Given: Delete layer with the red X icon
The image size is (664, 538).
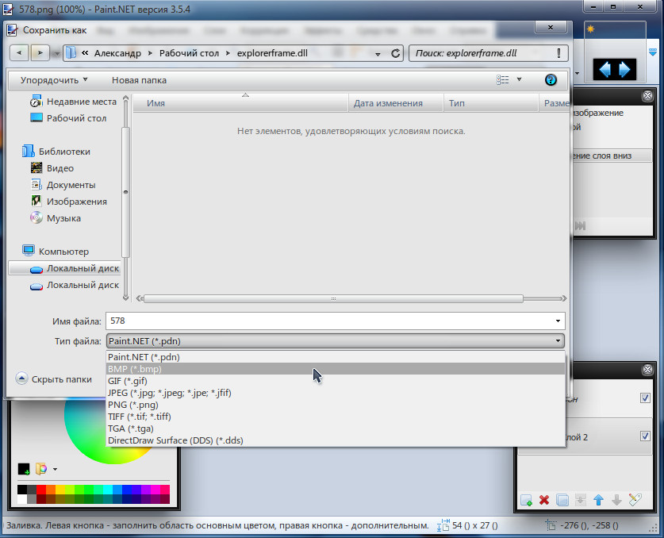Looking at the screenshot, I should (x=544, y=500).
